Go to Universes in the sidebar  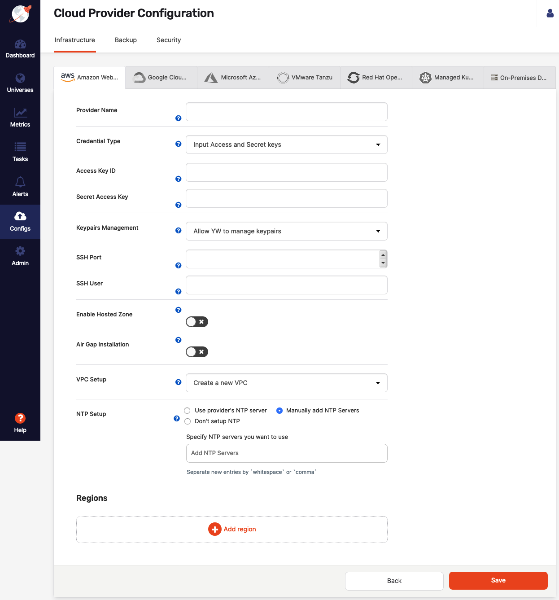(20, 79)
